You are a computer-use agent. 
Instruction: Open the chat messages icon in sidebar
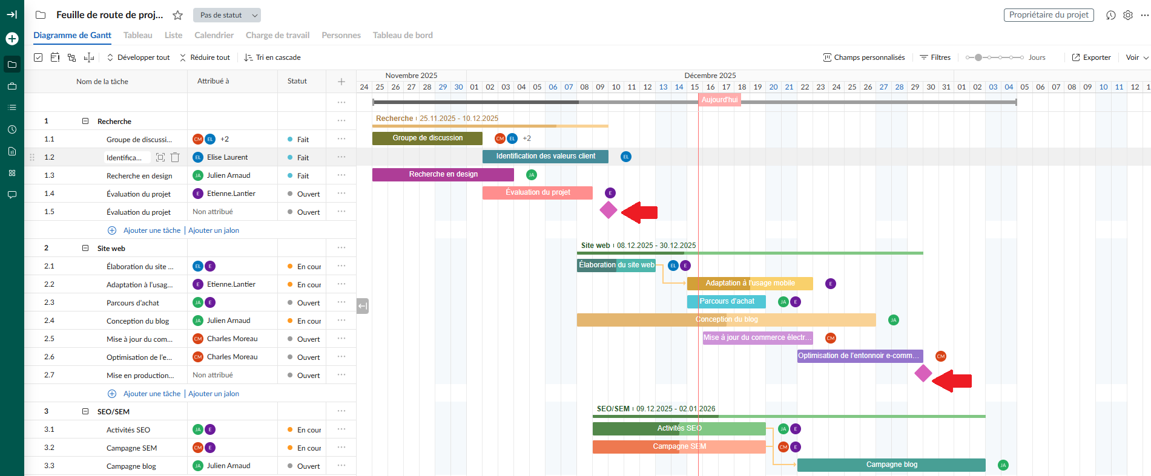[12, 195]
